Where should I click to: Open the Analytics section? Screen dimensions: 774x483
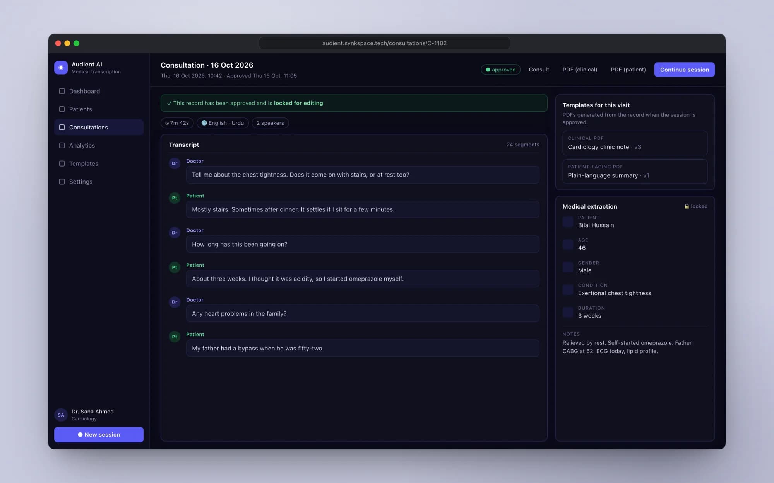coord(99,146)
